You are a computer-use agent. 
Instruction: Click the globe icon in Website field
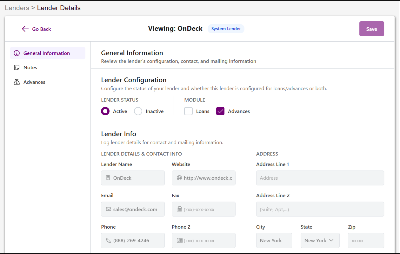point(179,178)
